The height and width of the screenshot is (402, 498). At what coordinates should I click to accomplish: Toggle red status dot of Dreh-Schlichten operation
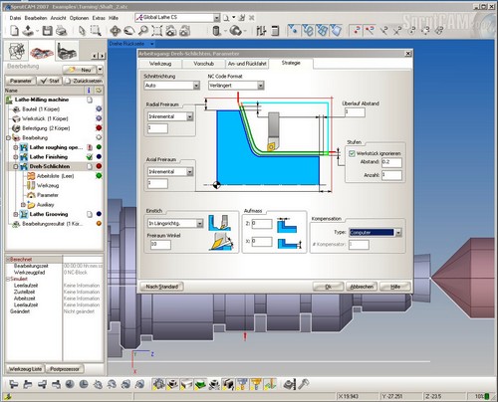[x=99, y=166]
